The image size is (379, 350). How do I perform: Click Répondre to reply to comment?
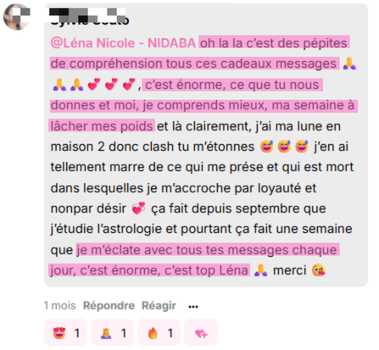[x=109, y=306]
